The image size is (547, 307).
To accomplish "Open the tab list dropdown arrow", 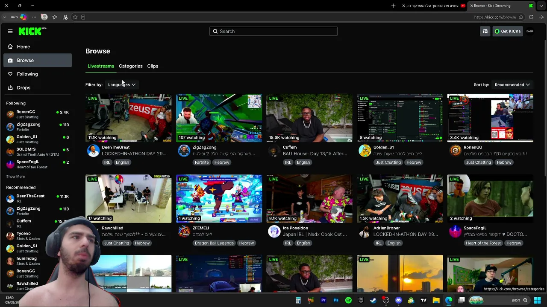I will pyautogui.click(x=541, y=6).
